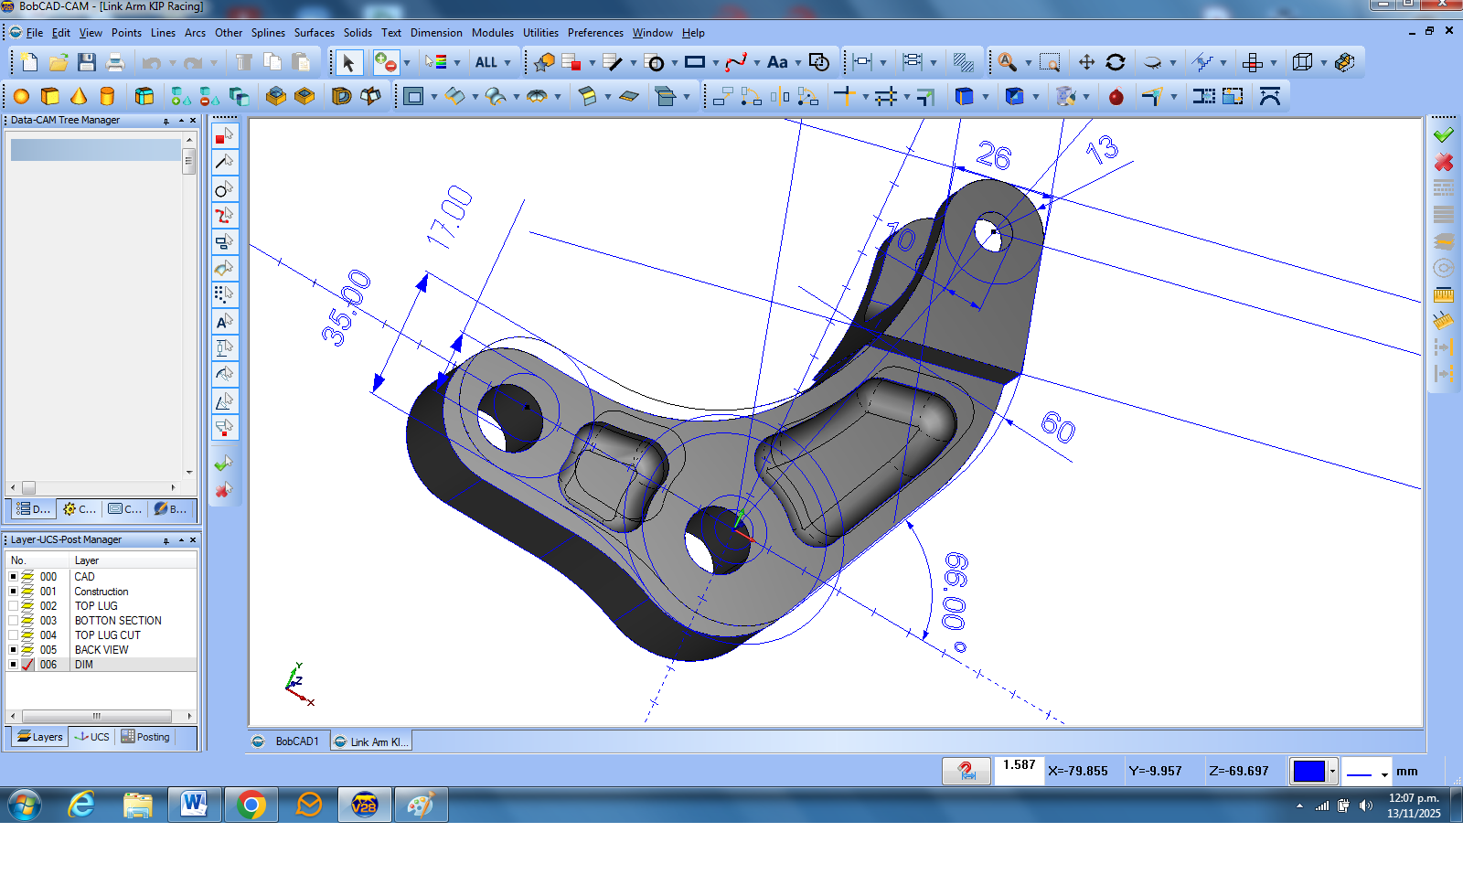Toggle visibility of the DIM layer

13,665
